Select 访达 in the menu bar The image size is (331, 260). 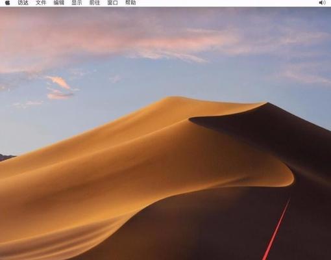(23, 3)
